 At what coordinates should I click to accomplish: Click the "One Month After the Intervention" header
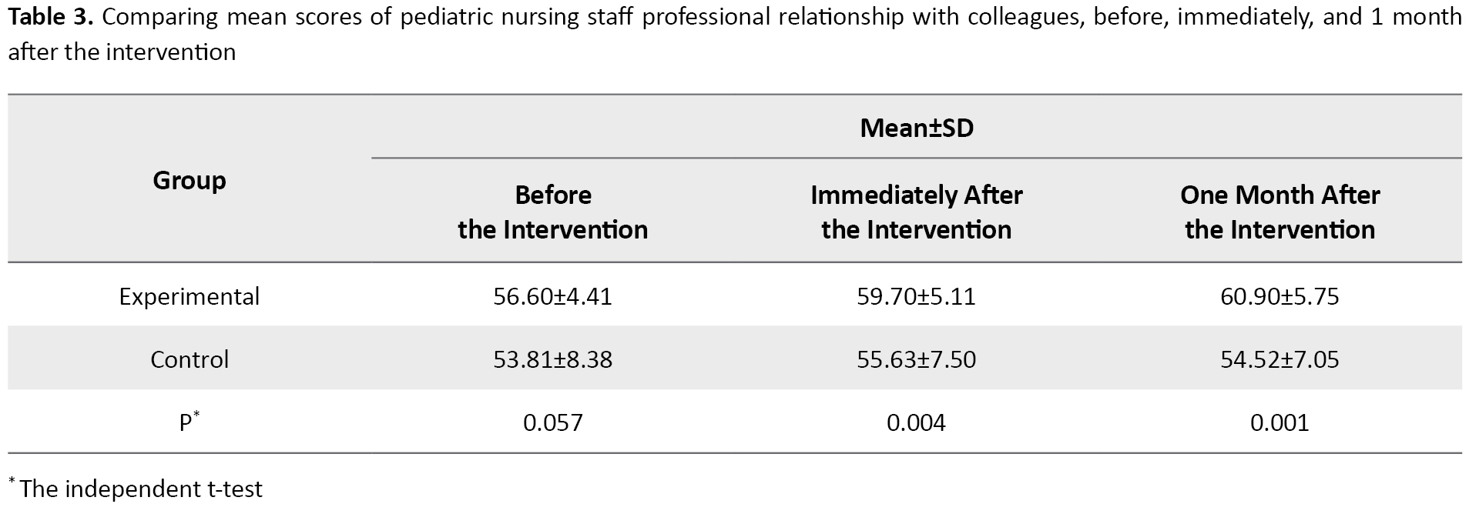tap(1280, 212)
